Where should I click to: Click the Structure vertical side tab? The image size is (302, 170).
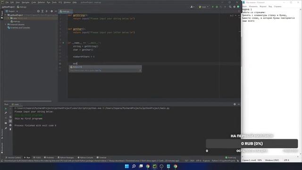[2, 134]
